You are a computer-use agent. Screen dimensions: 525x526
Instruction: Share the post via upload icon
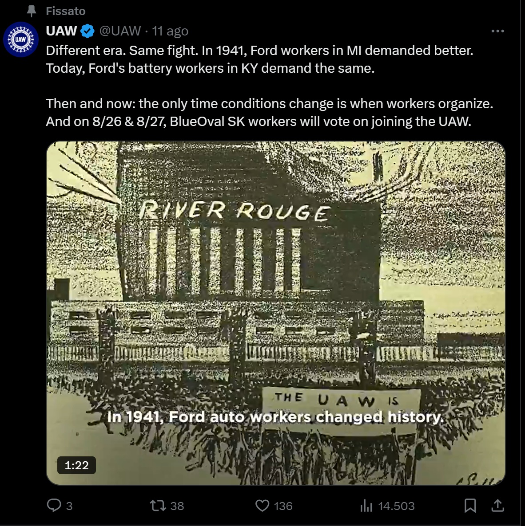pos(498,506)
